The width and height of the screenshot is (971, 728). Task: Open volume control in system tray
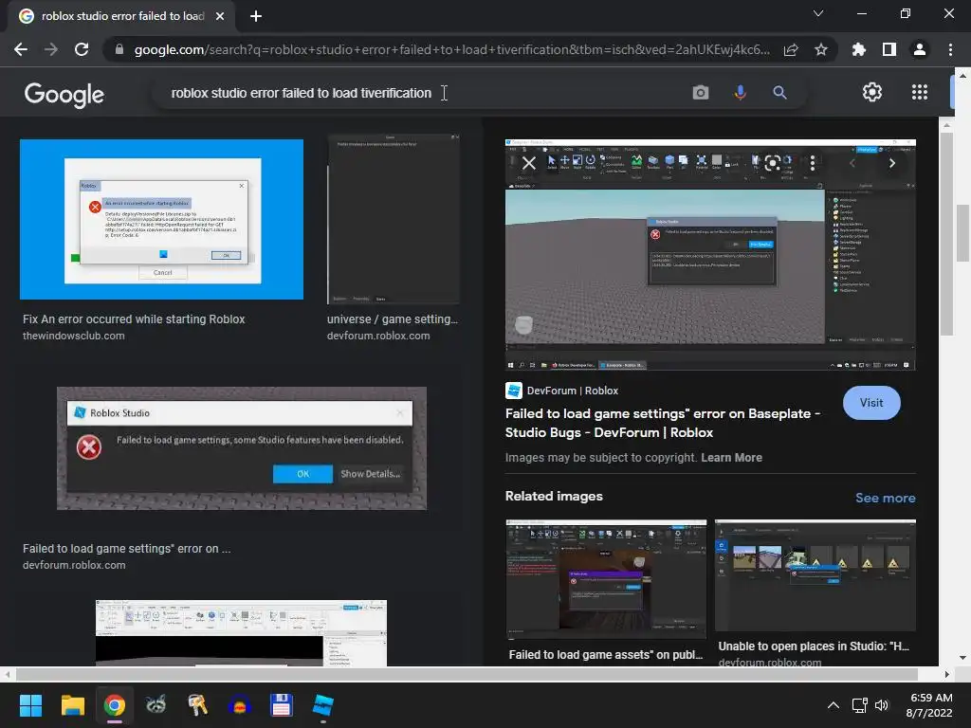pyautogui.click(x=882, y=705)
